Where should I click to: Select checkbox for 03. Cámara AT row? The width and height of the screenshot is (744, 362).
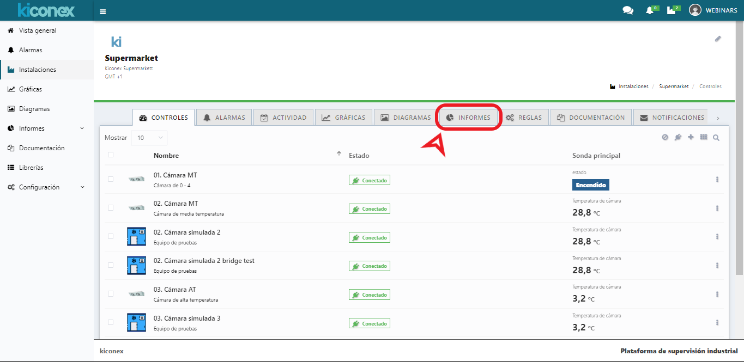click(111, 293)
